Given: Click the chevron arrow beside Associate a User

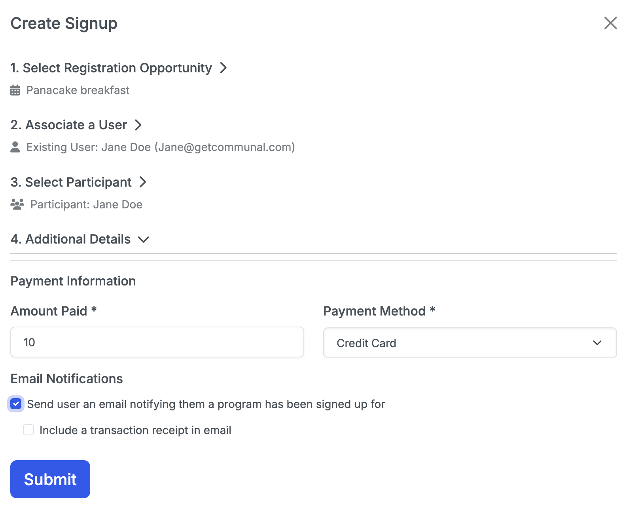Looking at the screenshot, I should point(138,125).
